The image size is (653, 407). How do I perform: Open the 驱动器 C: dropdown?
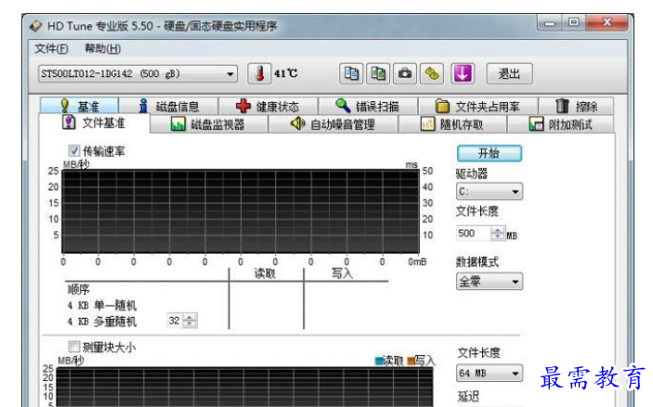tap(490, 191)
